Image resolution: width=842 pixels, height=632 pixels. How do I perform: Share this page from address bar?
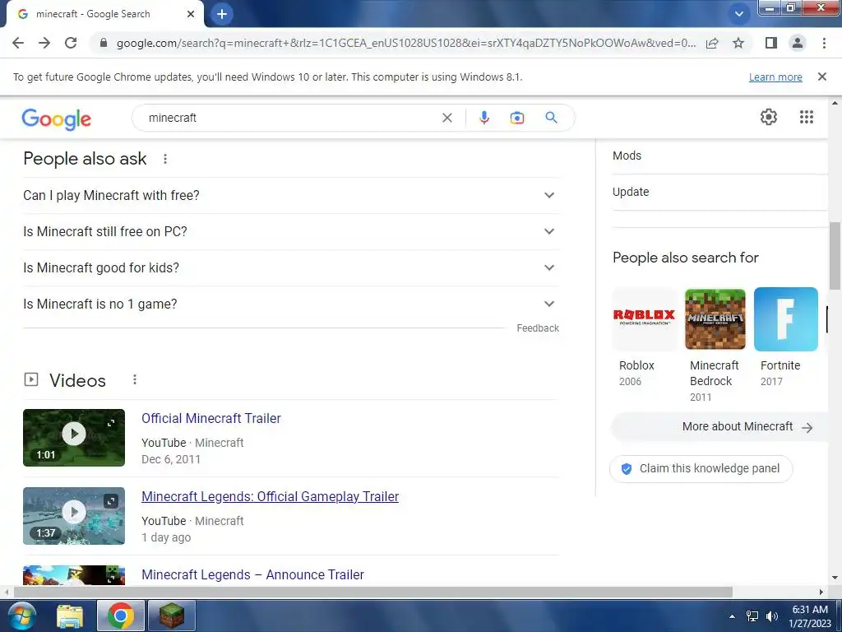click(712, 43)
